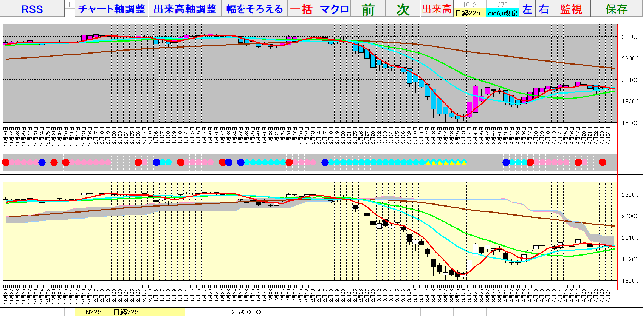Advance to next chart with 次
The height and width of the screenshot is (316, 643).
tap(403, 9)
